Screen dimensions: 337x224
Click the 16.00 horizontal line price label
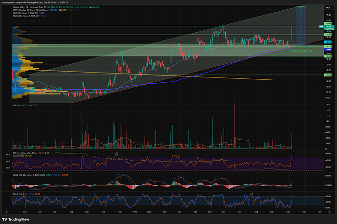pos(328,23)
